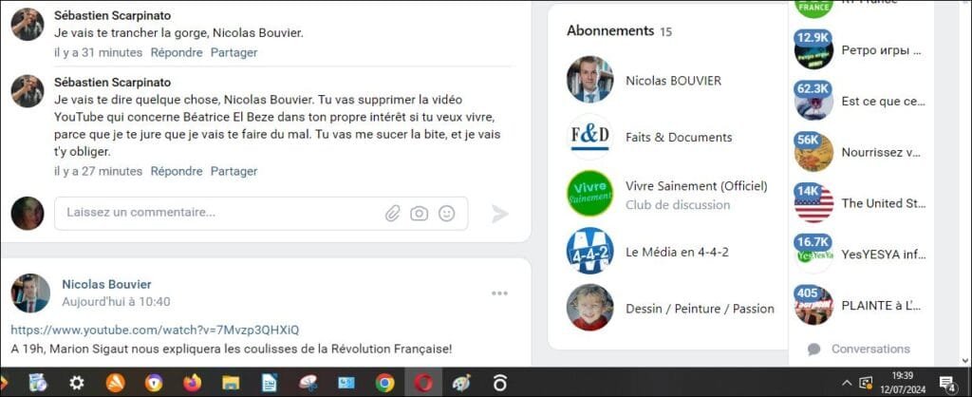This screenshot has height=397, width=972.
Task: Click 'Partager' under the 27 minutes comment
Action: [234, 171]
